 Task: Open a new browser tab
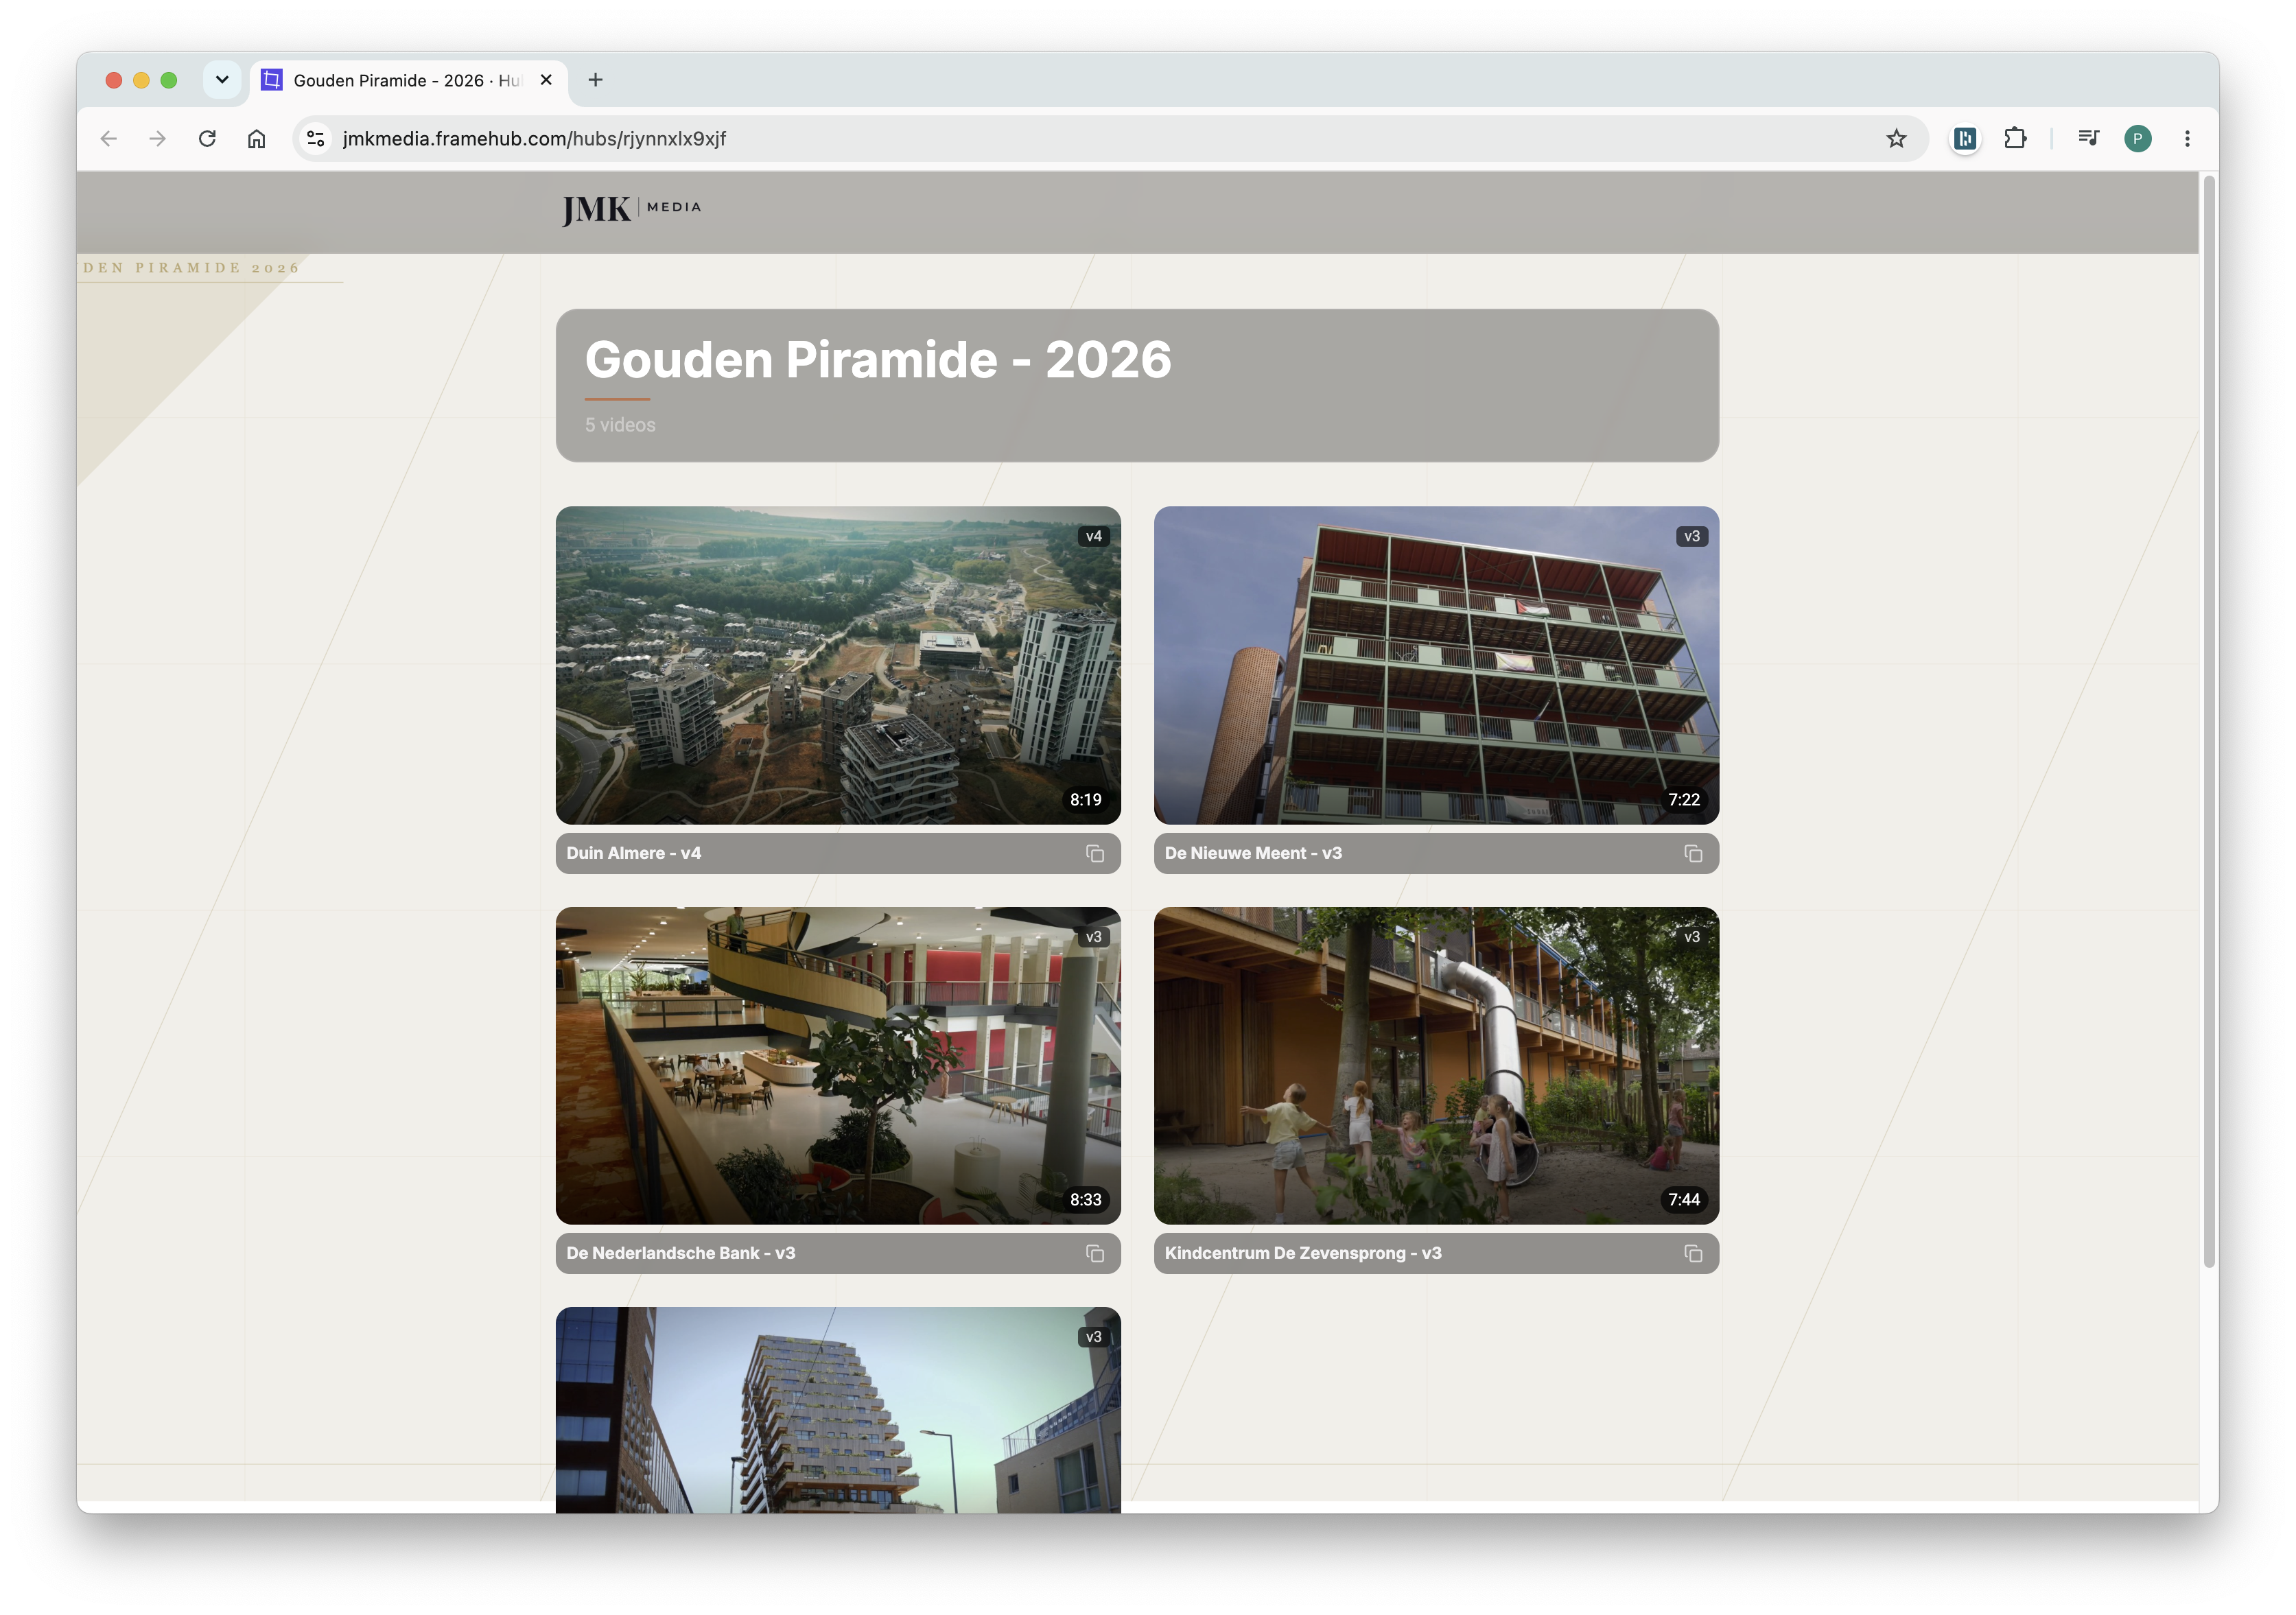pos(595,80)
